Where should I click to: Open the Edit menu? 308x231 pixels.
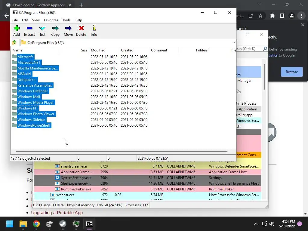click(x=25, y=20)
